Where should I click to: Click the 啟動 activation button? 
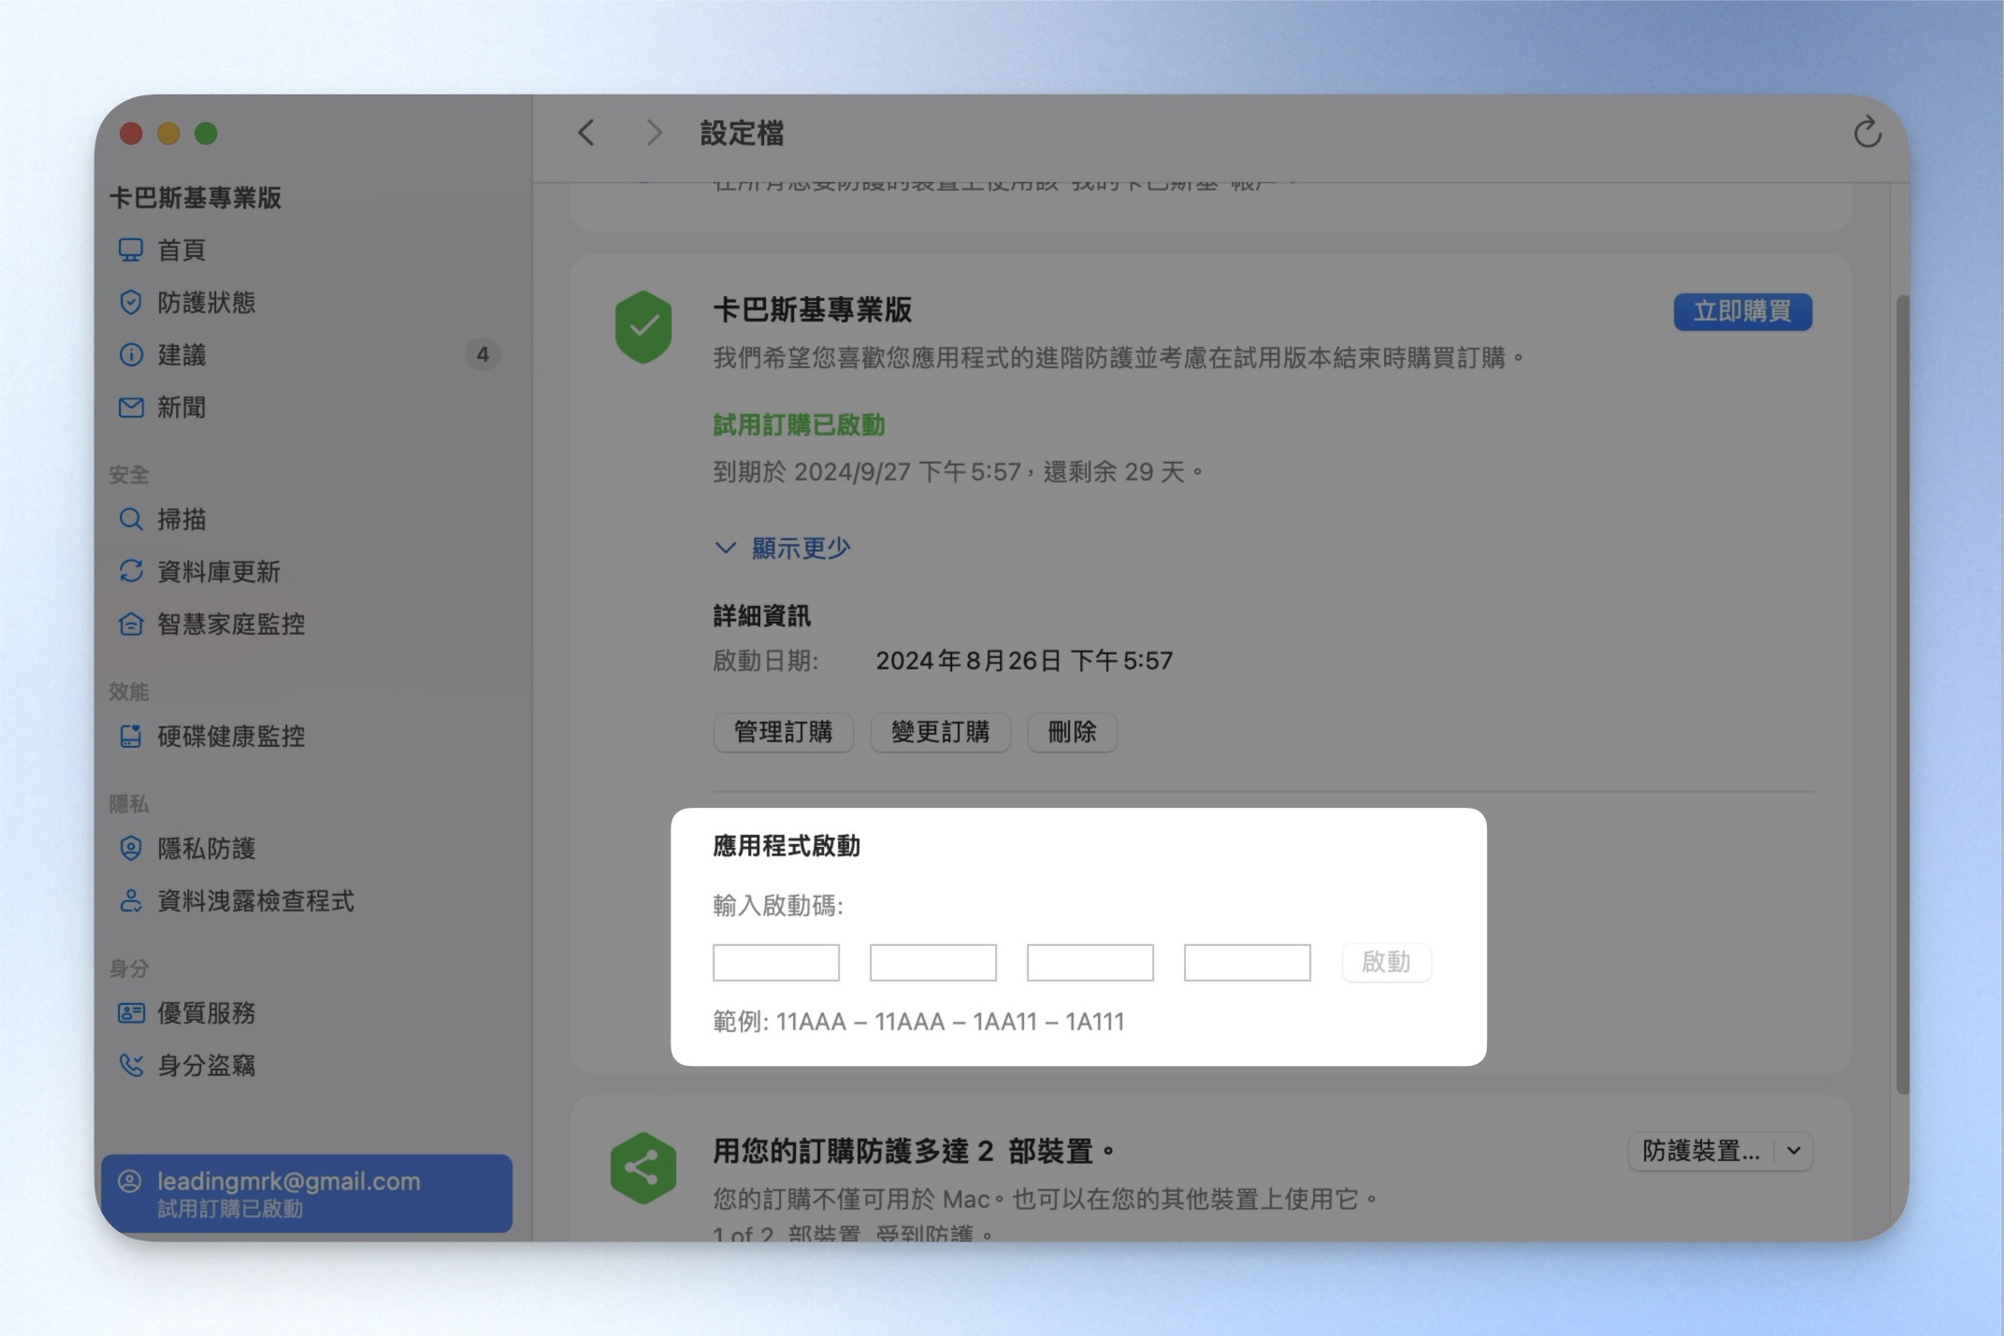[1386, 962]
